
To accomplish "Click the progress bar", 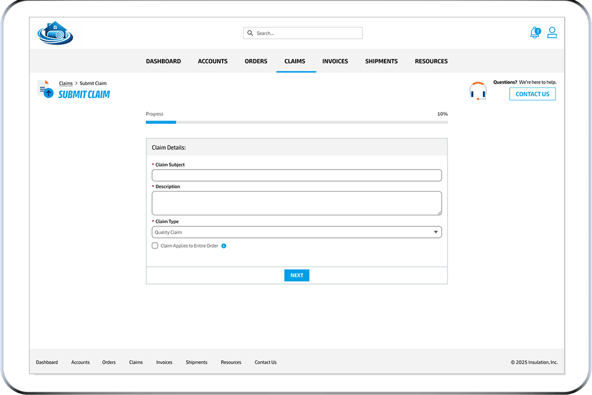I will [x=296, y=122].
